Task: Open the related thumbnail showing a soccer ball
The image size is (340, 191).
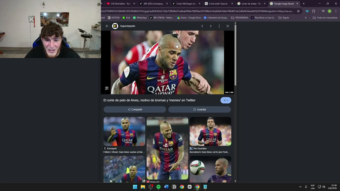Action: pos(210,169)
